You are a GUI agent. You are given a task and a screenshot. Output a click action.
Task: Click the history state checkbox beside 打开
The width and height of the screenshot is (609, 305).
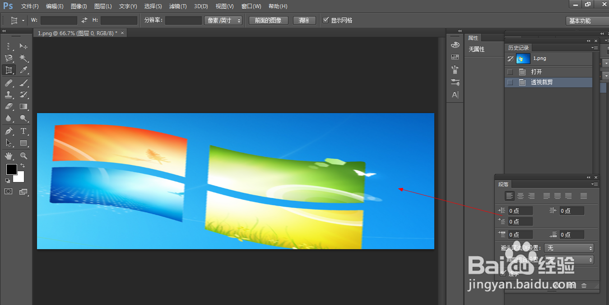pyautogui.click(x=510, y=71)
